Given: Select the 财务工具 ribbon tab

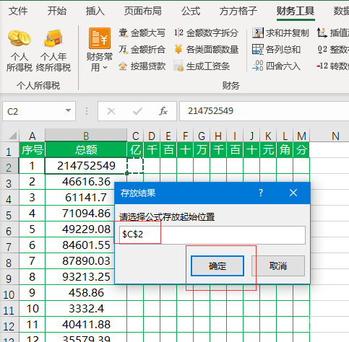Looking at the screenshot, I should pos(296,11).
